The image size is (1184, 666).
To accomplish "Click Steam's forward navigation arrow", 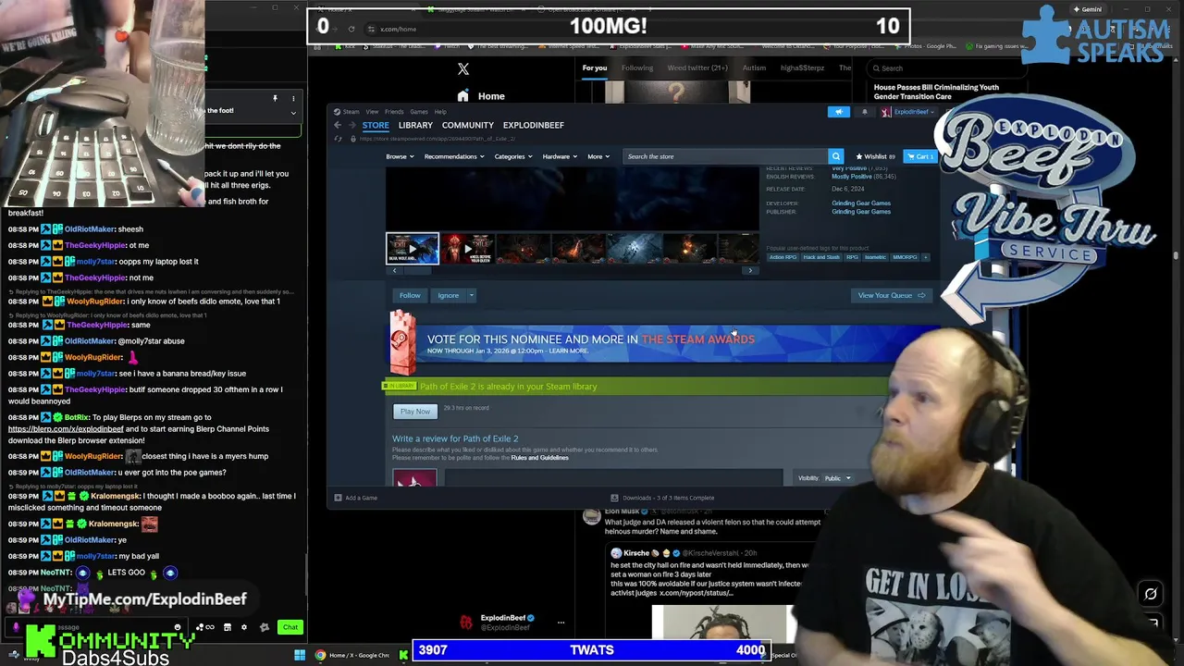I will [352, 125].
